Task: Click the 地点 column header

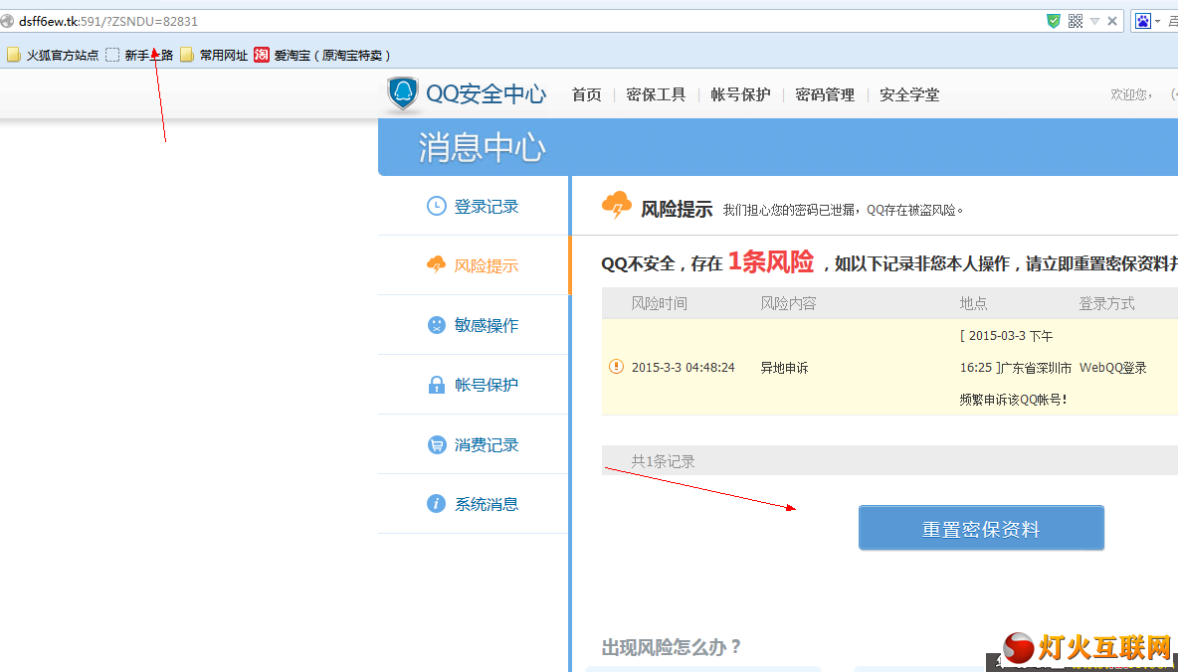Action: pyautogui.click(x=974, y=303)
